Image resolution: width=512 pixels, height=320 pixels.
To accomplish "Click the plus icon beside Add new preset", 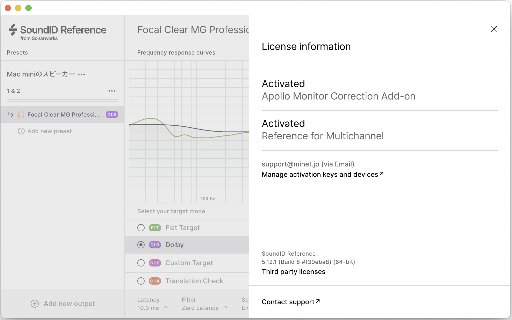I will [x=21, y=131].
